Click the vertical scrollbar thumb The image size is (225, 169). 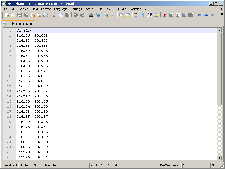(x=219, y=69)
